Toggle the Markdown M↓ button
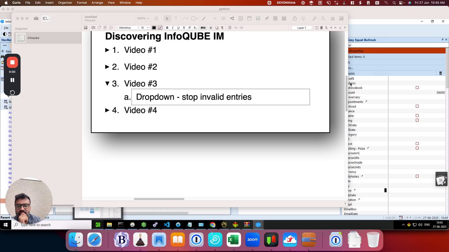Viewport: 449px width, 252px height. (203, 28)
